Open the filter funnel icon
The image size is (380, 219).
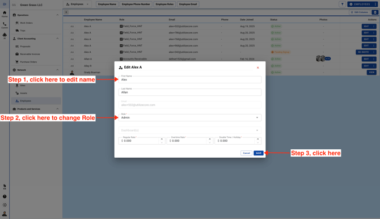point(342,4)
